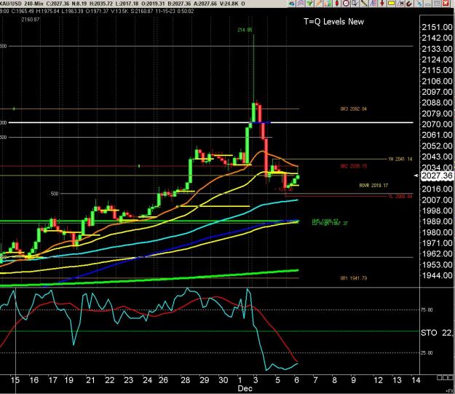Open the green bar chart icon
This screenshot has width=455, height=394.
click(328, 4)
